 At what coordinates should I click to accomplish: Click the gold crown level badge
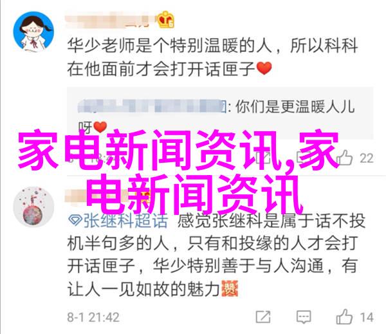pyautogui.click(x=166, y=19)
